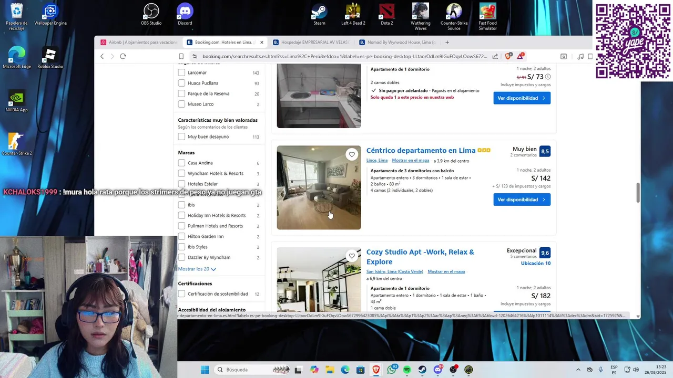
Task: Go back in browser history
Action: pyautogui.click(x=102, y=56)
